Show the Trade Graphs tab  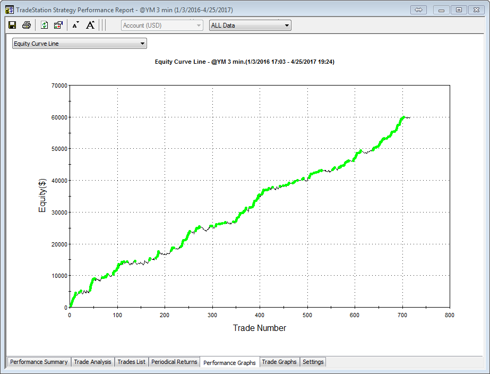point(279,362)
